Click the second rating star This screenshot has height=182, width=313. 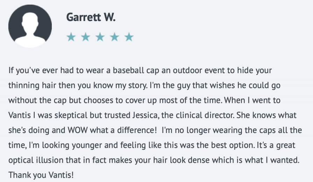(x=86, y=37)
